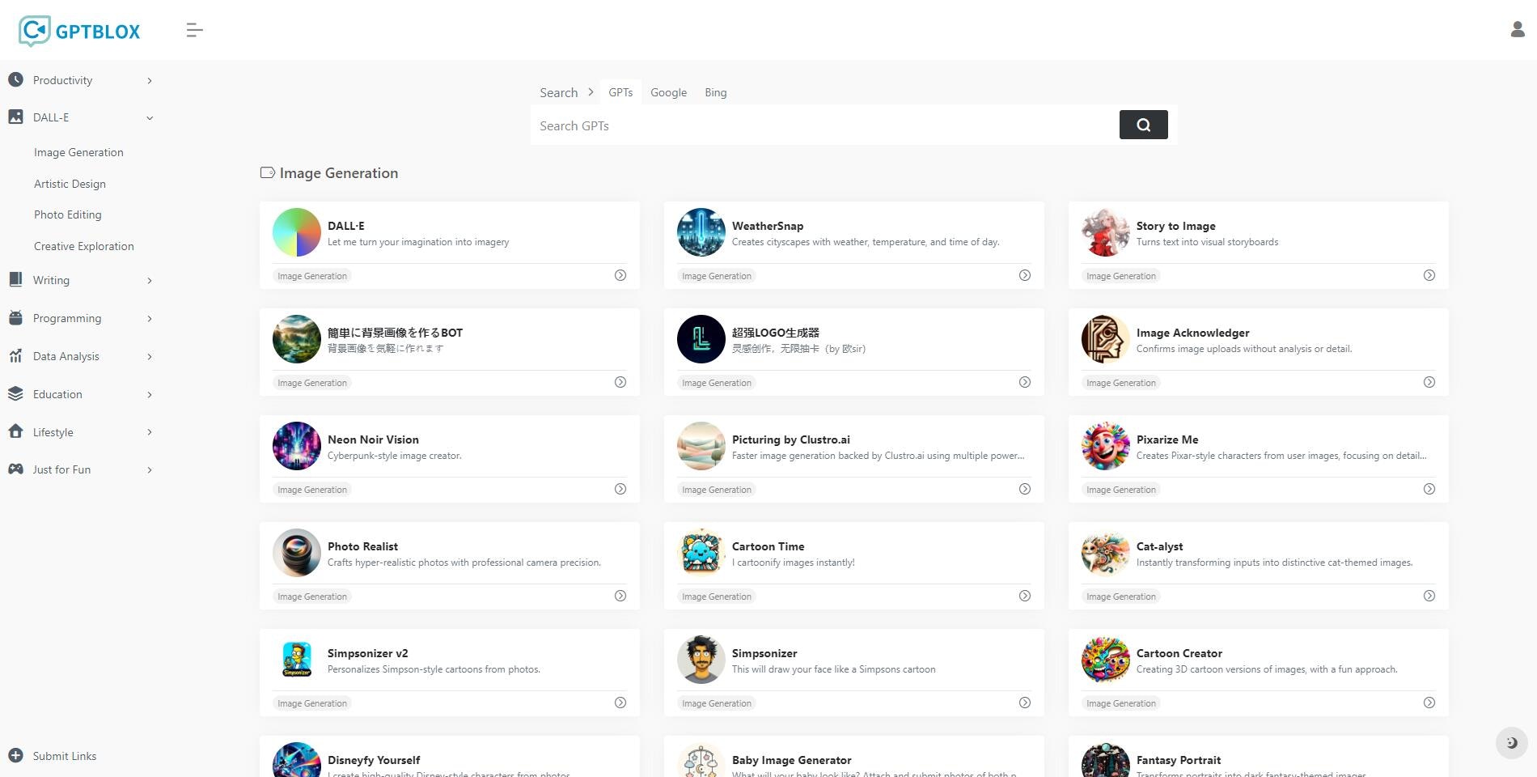Image resolution: width=1537 pixels, height=777 pixels.
Task: Open arrow icon on Pixarize Me card
Action: [1429, 489]
